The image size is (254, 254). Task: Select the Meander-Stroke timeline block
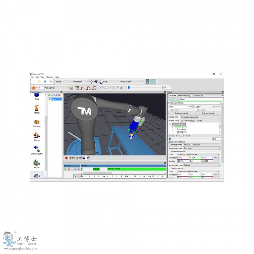pyautogui.click(x=137, y=169)
